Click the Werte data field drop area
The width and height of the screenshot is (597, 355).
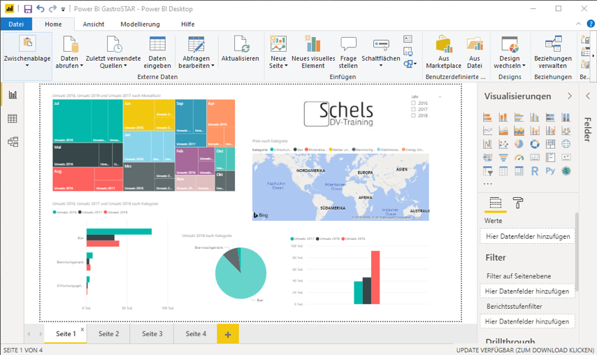(x=528, y=237)
